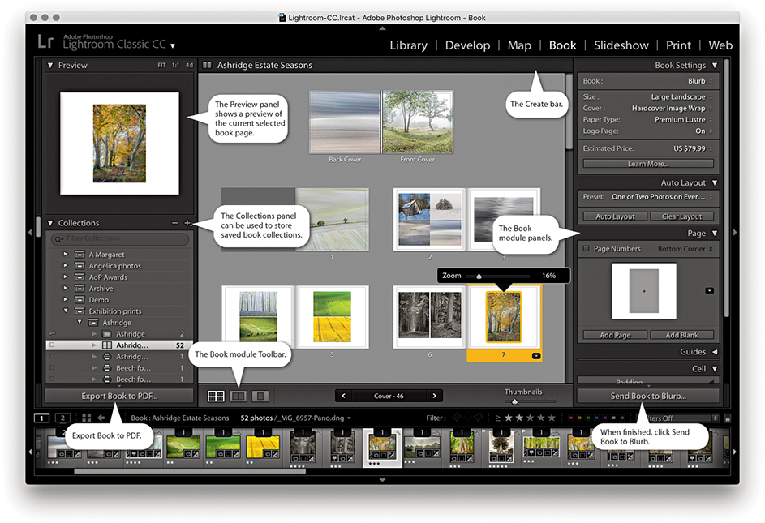The image size is (765, 523).
Task: Click Export Book to PDF button
Action: [x=119, y=397]
